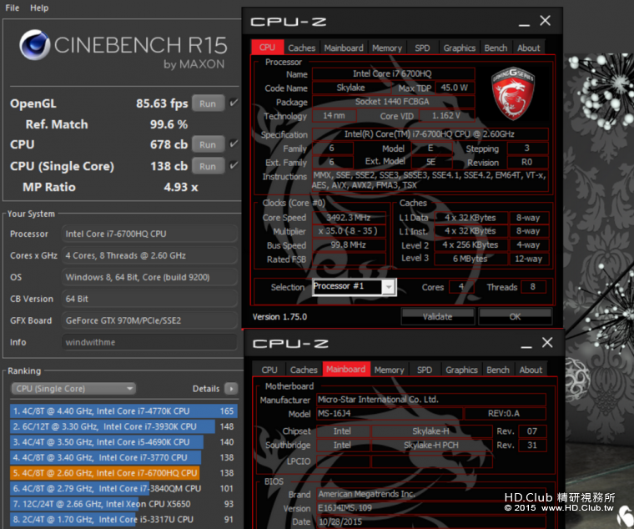This screenshot has height=529, width=634.
Task: Switch to Bench tab in lower CPU-Z window
Action: 498,370
